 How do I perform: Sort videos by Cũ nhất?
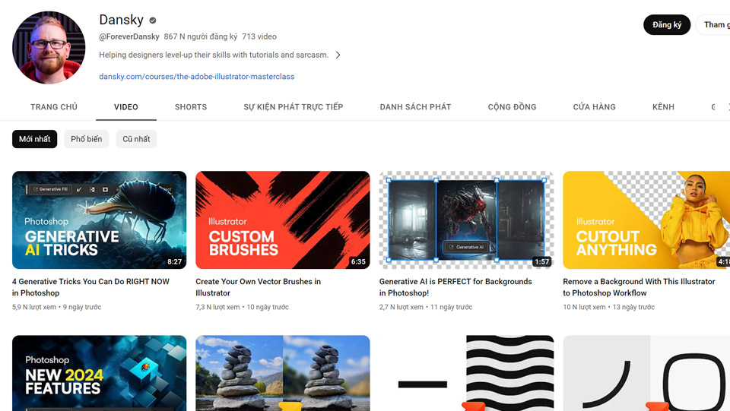click(x=136, y=139)
